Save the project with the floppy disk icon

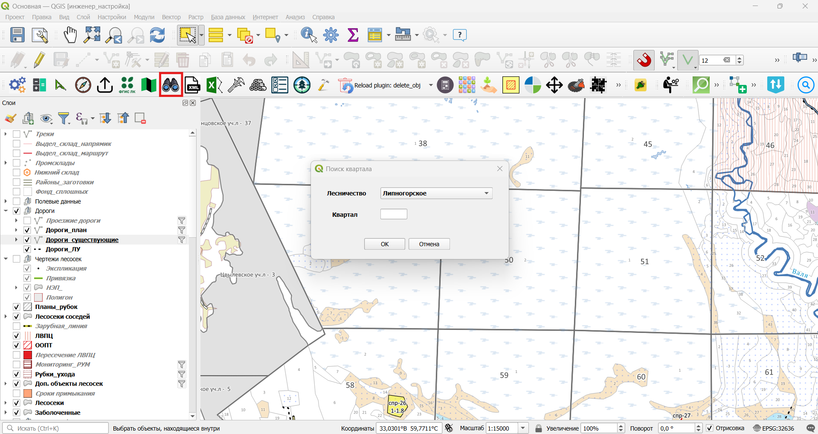[x=17, y=35]
